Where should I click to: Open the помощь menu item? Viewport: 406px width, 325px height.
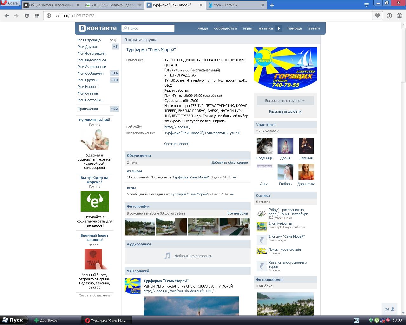tap(295, 28)
